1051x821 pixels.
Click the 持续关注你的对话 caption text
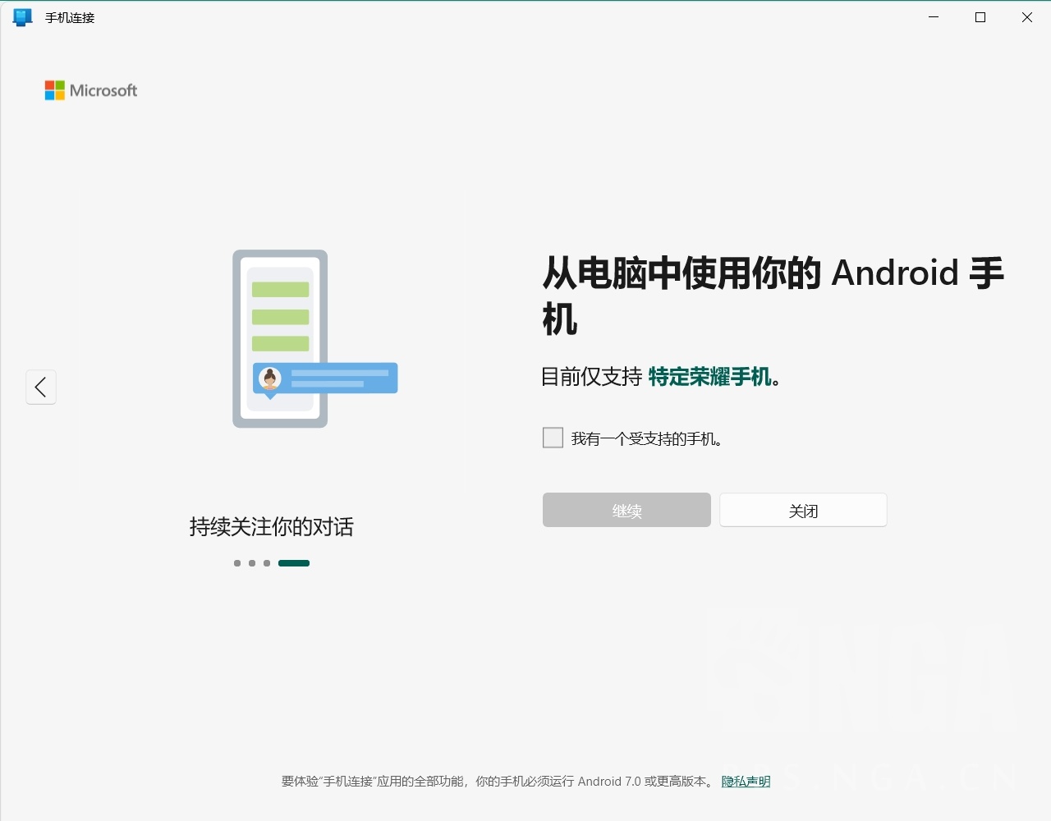click(271, 527)
